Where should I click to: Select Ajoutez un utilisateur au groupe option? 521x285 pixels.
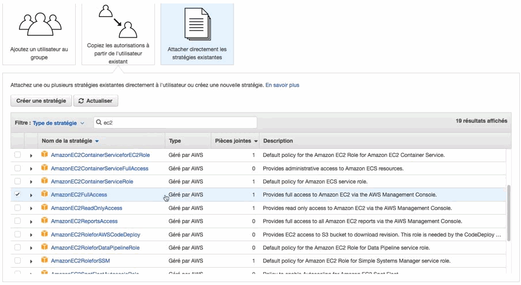click(x=39, y=35)
